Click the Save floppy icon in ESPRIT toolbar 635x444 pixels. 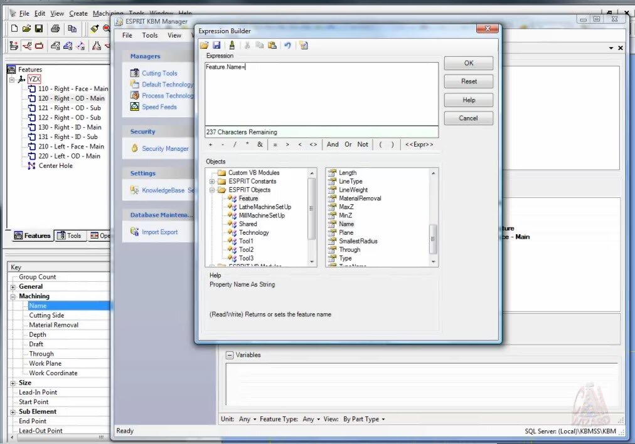[39, 28]
